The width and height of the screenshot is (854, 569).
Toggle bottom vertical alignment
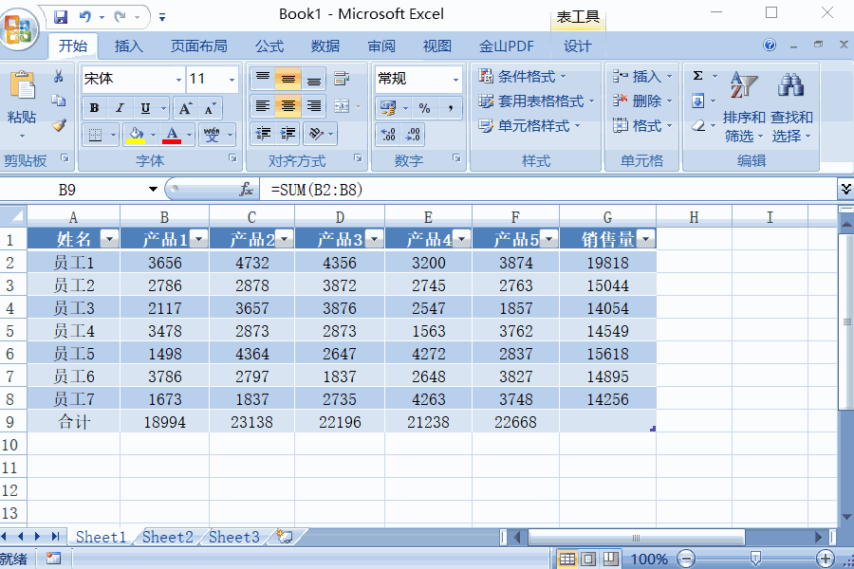click(x=314, y=79)
